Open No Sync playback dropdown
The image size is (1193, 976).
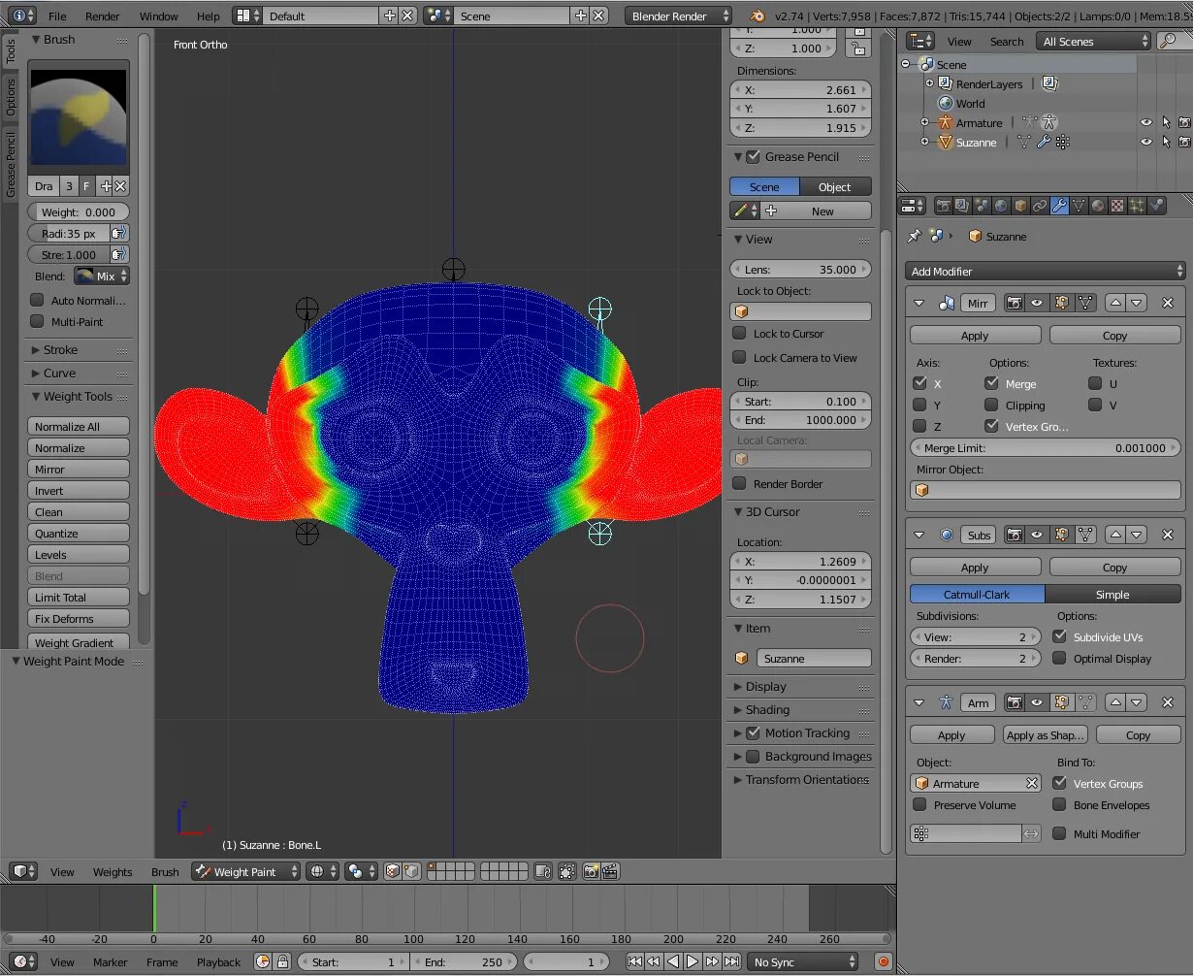pyautogui.click(x=804, y=961)
